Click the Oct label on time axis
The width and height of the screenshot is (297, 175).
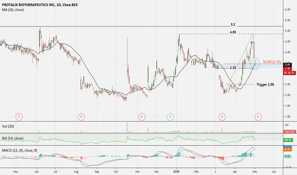pyautogui.click(x=116, y=172)
